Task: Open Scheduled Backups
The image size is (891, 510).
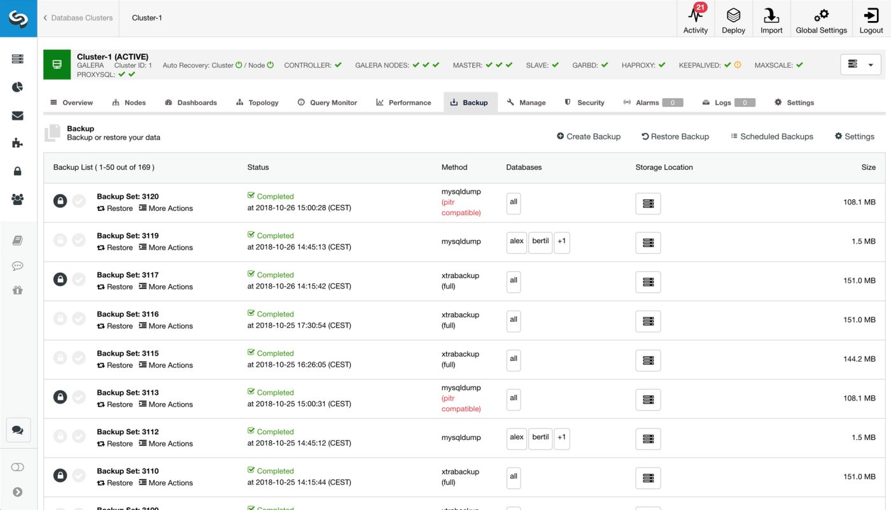Action: pyautogui.click(x=771, y=136)
